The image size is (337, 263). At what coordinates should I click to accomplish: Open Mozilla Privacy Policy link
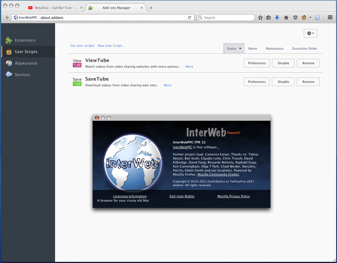click(233, 196)
